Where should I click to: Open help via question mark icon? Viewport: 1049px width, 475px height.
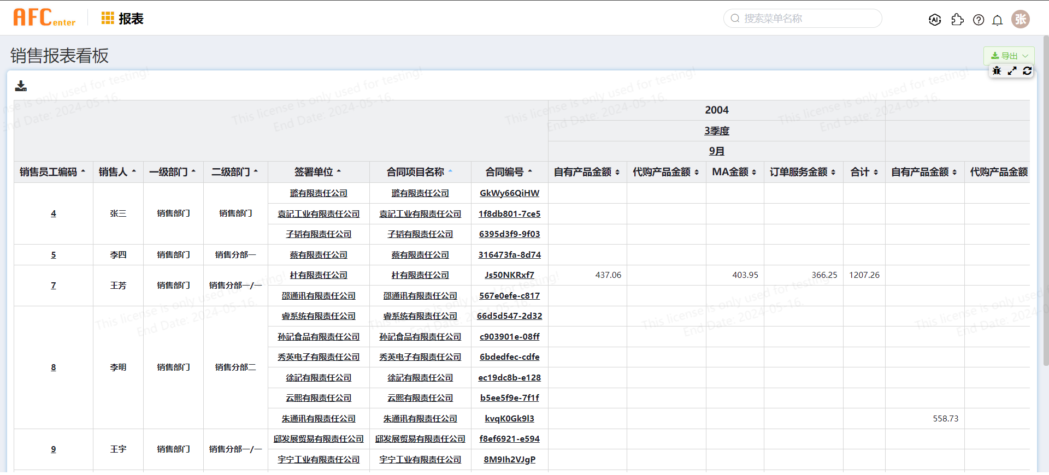coord(979,20)
